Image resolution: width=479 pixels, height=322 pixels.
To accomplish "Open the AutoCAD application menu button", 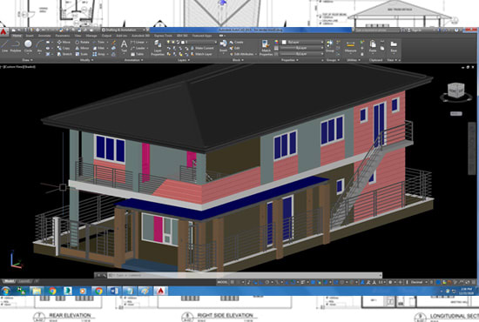I will [4, 32].
